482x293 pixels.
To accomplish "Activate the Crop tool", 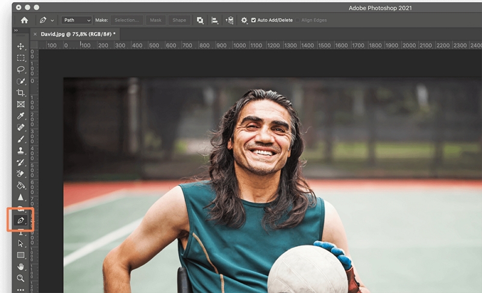I will click(x=21, y=93).
